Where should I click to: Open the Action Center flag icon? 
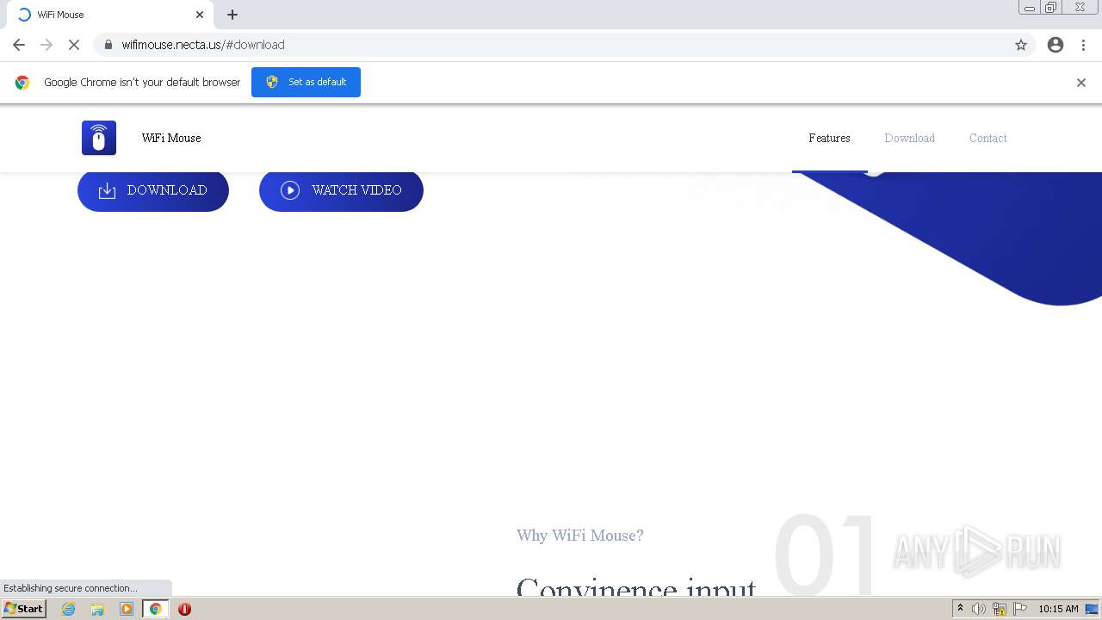coord(1020,609)
